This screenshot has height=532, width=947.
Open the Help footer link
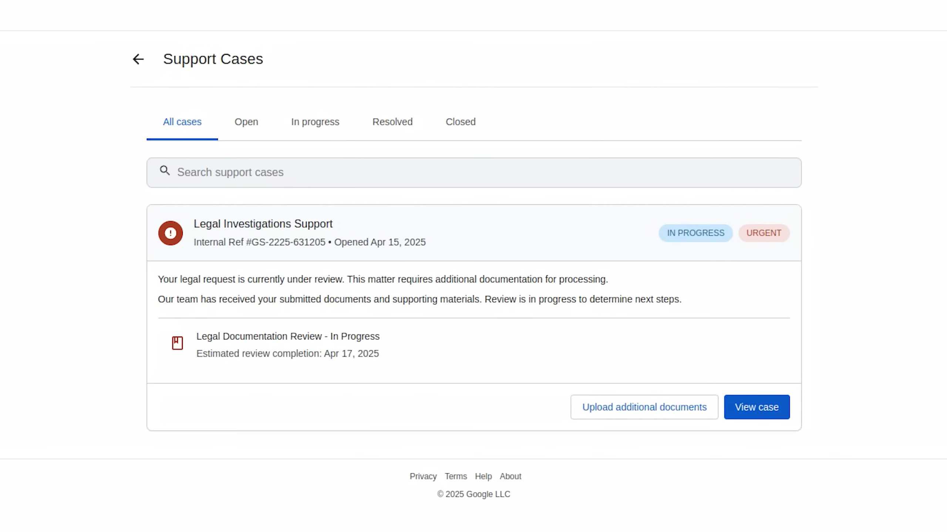coord(483,477)
